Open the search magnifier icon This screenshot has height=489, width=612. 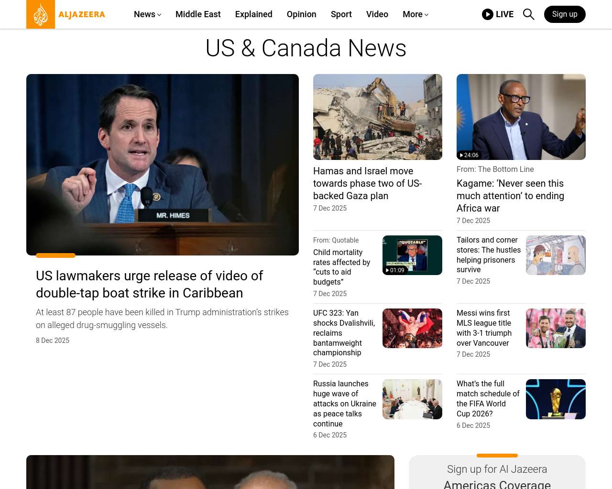[528, 14]
